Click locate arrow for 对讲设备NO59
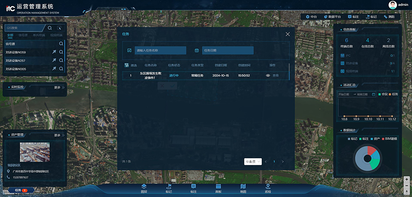Viewport: 412px width, 197px height. [54, 53]
